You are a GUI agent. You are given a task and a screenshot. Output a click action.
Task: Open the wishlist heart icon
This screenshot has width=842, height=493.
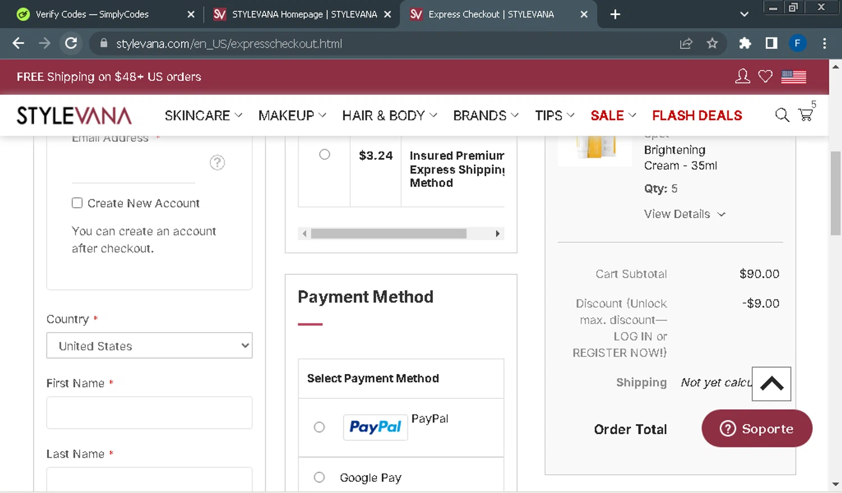(766, 76)
